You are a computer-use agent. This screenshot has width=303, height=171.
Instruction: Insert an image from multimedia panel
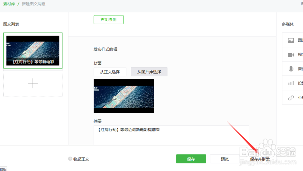tap(292, 40)
